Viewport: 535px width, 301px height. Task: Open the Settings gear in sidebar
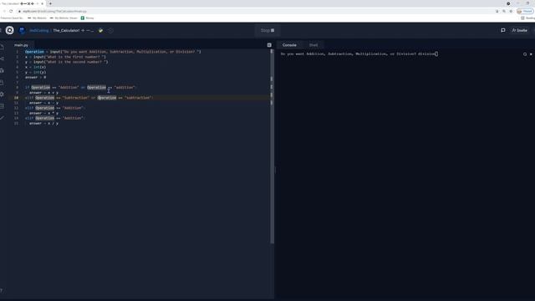(x=2, y=94)
